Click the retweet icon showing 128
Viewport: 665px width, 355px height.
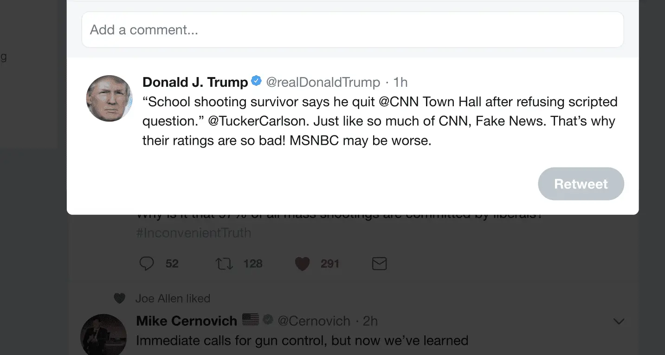224,264
